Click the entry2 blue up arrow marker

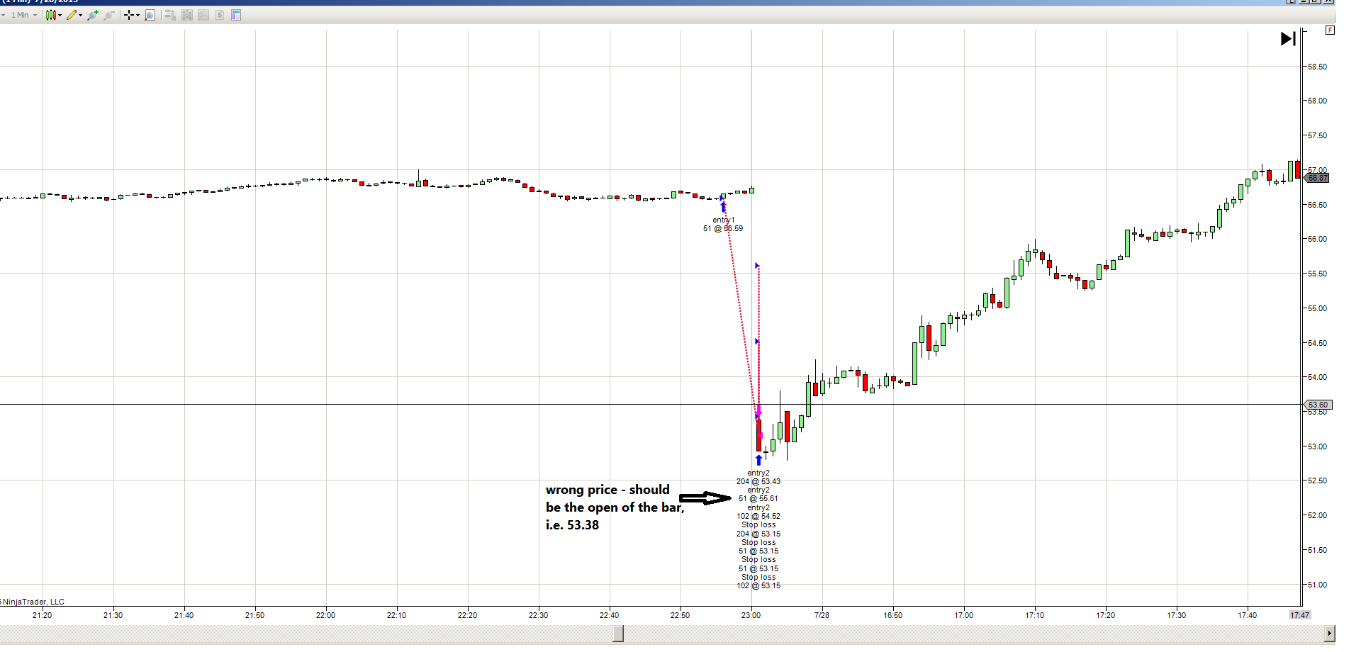[758, 460]
